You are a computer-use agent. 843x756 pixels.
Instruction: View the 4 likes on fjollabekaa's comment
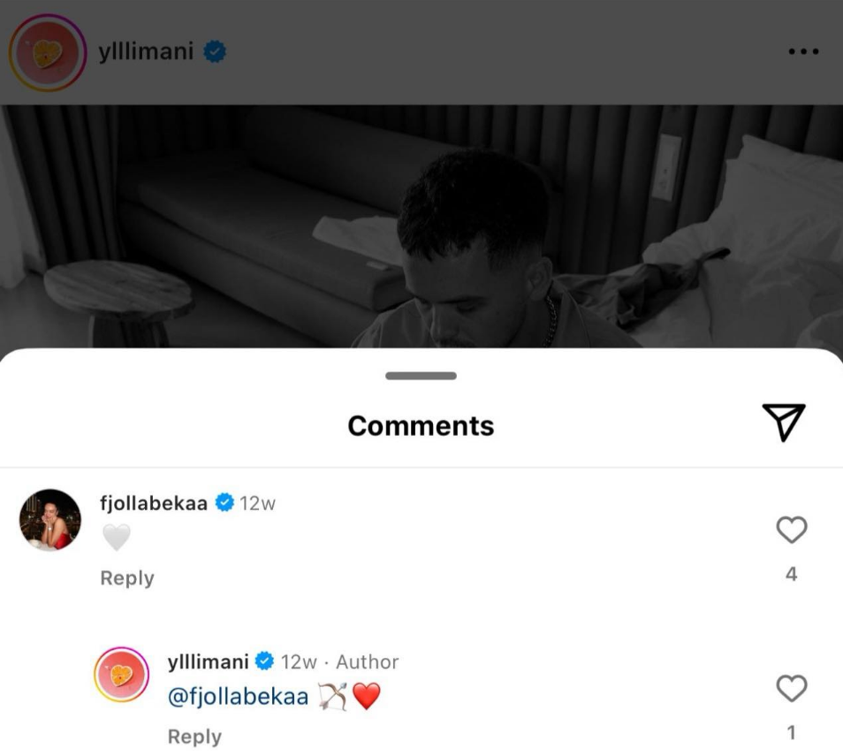[791, 575]
